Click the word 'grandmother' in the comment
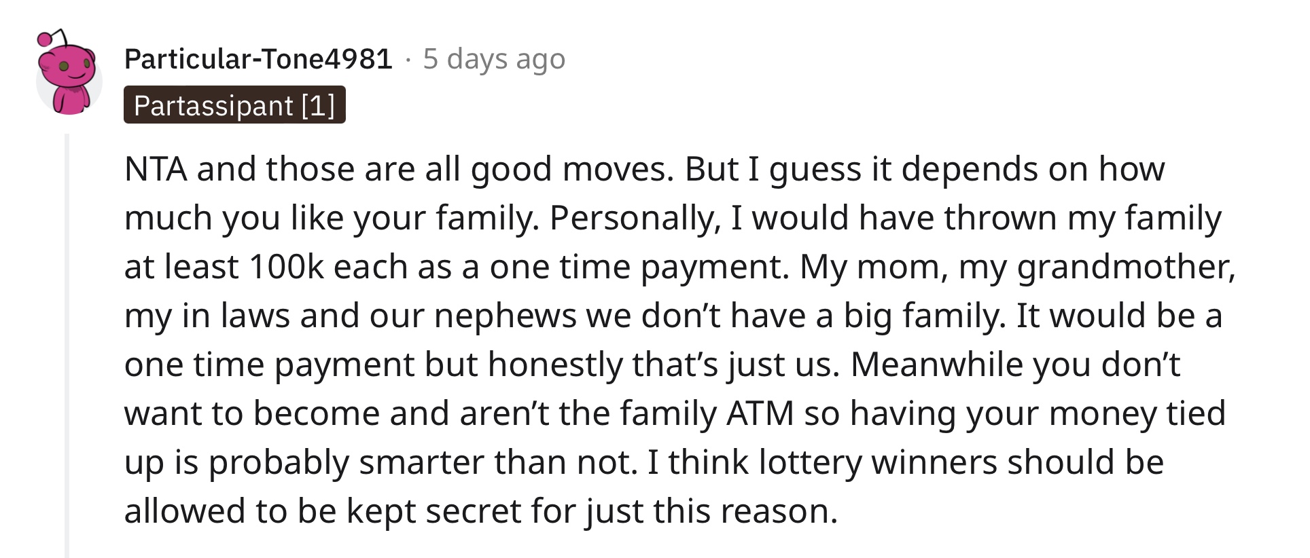Image resolution: width=1310 pixels, height=558 pixels. click(1126, 267)
